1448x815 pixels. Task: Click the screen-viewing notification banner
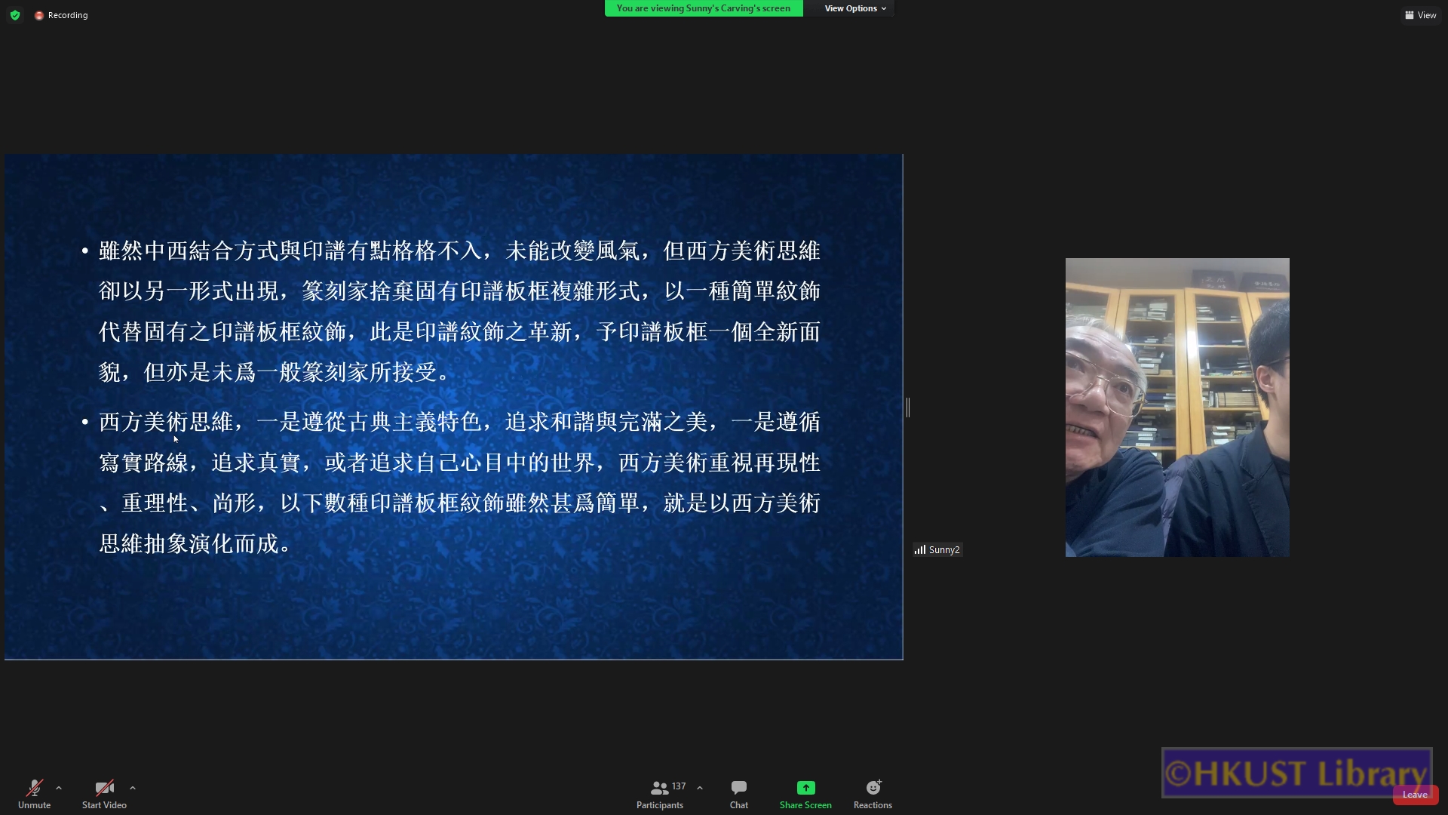click(x=703, y=8)
